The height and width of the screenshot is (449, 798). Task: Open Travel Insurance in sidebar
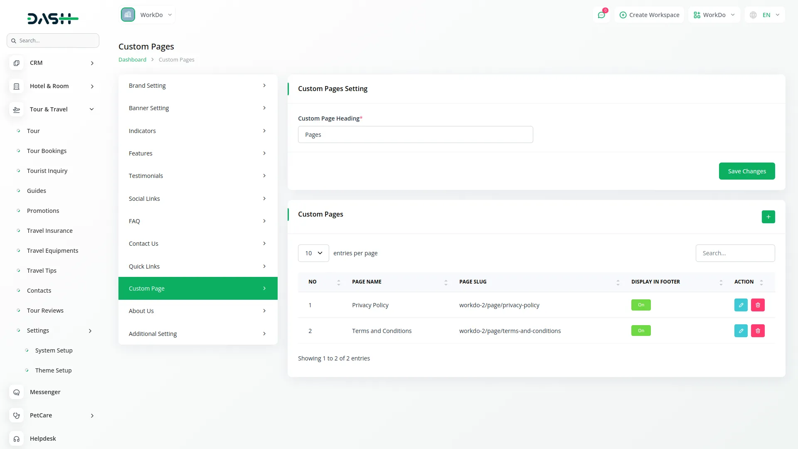coord(50,231)
